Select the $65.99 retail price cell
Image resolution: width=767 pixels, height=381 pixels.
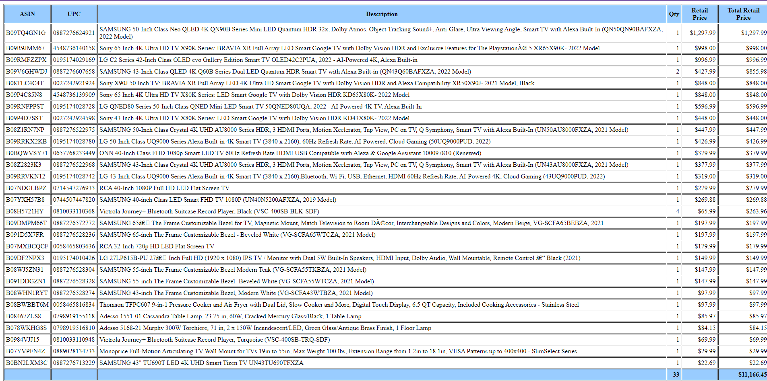[x=699, y=211]
